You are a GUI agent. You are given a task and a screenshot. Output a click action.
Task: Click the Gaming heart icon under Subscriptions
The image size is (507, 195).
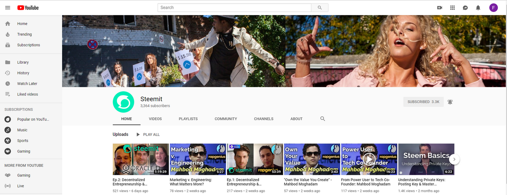click(8, 151)
